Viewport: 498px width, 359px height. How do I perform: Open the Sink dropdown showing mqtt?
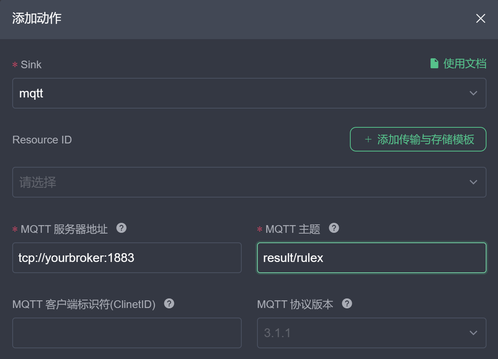tap(249, 93)
